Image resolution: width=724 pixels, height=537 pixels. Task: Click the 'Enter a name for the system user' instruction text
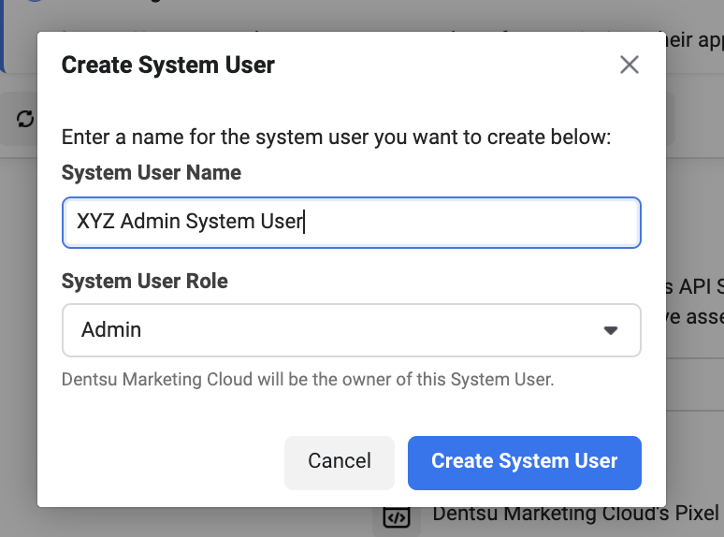(336, 138)
